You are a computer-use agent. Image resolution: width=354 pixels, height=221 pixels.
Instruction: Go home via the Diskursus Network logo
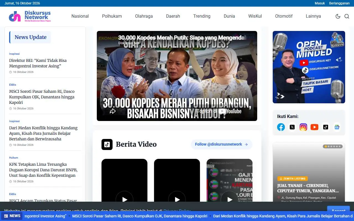[x=30, y=16]
